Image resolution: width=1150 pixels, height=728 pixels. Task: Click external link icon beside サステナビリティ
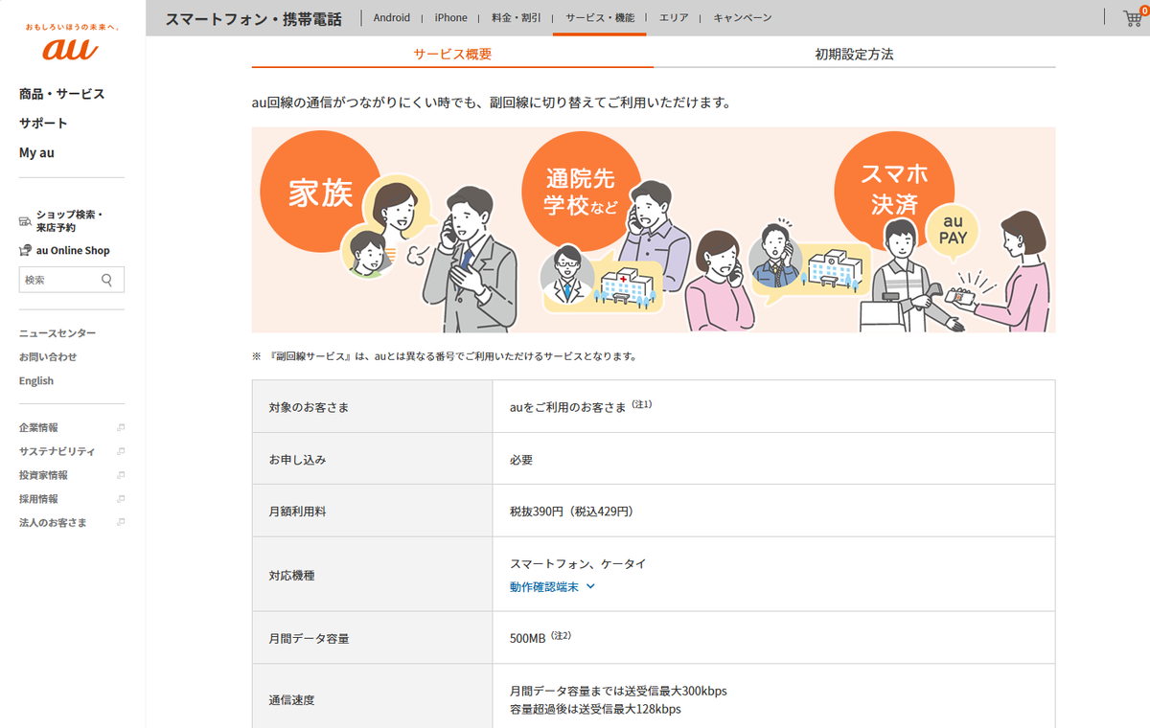121,451
